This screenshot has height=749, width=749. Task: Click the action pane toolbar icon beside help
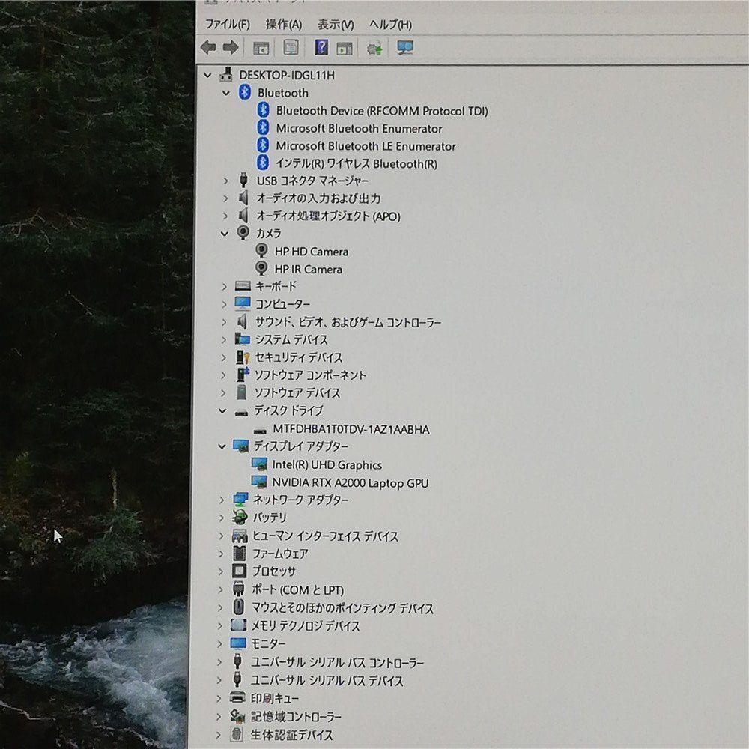[344, 48]
